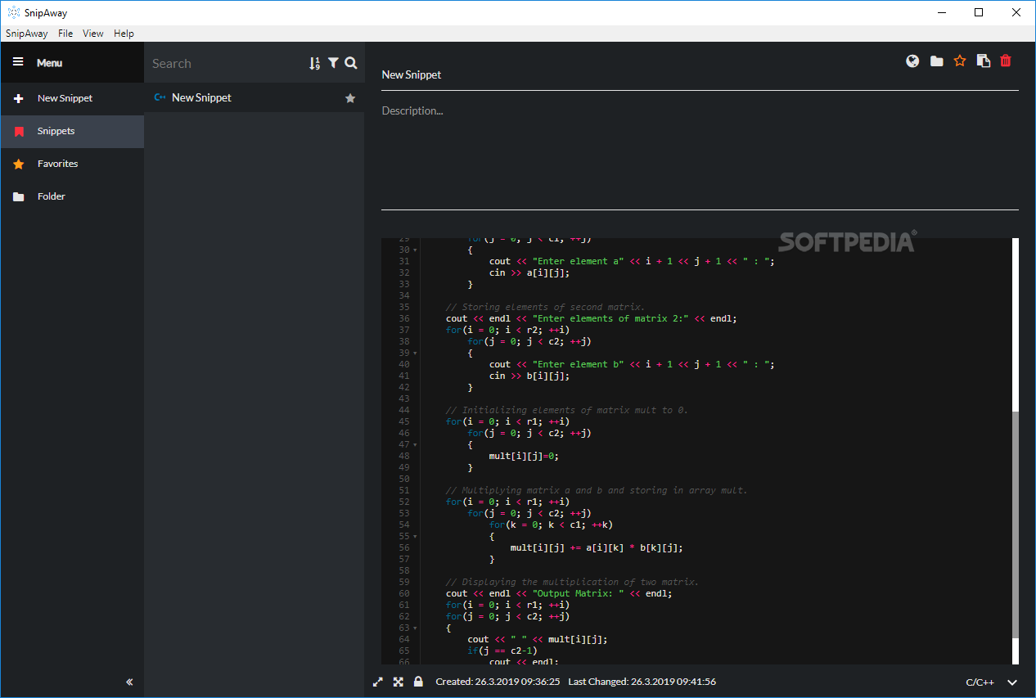Screen dimensions: 1036x698
Task: Collapse the sidebar with double chevron
Action: 129,682
